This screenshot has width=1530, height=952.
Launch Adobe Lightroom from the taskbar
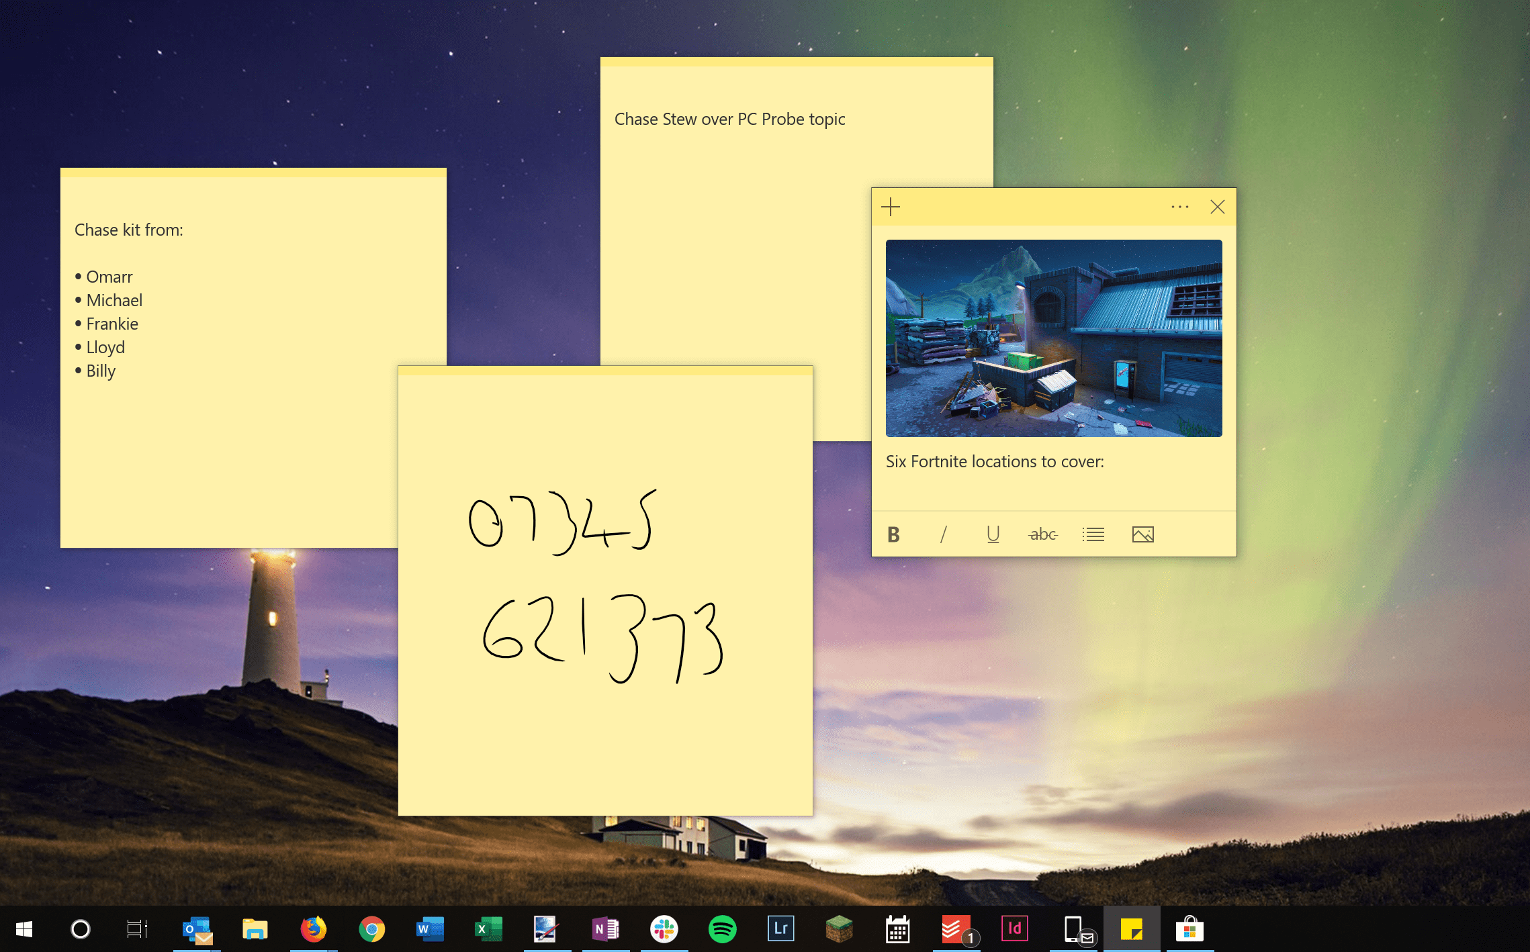tap(780, 929)
